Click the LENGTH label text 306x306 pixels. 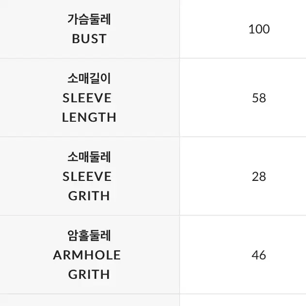[x=89, y=117]
